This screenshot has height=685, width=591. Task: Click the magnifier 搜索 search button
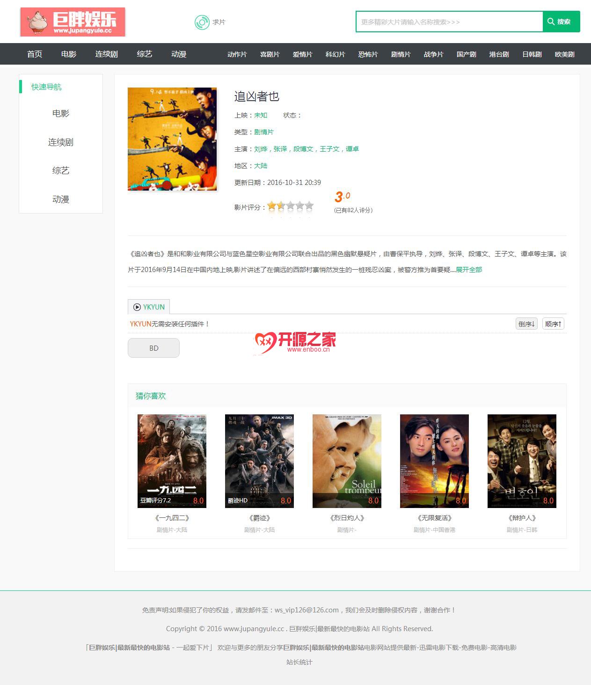(561, 22)
